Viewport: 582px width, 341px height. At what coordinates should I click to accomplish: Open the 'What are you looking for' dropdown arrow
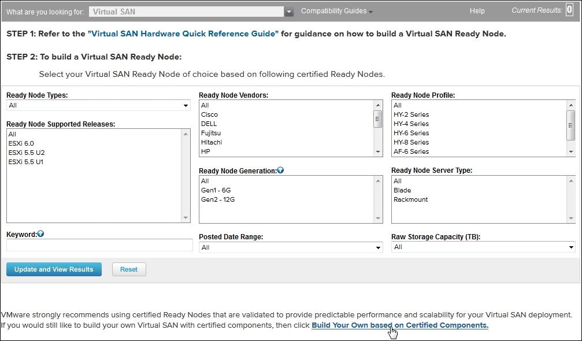click(x=289, y=12)
